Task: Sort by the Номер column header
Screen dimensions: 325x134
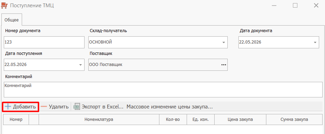Action: (x=16, y=119)
